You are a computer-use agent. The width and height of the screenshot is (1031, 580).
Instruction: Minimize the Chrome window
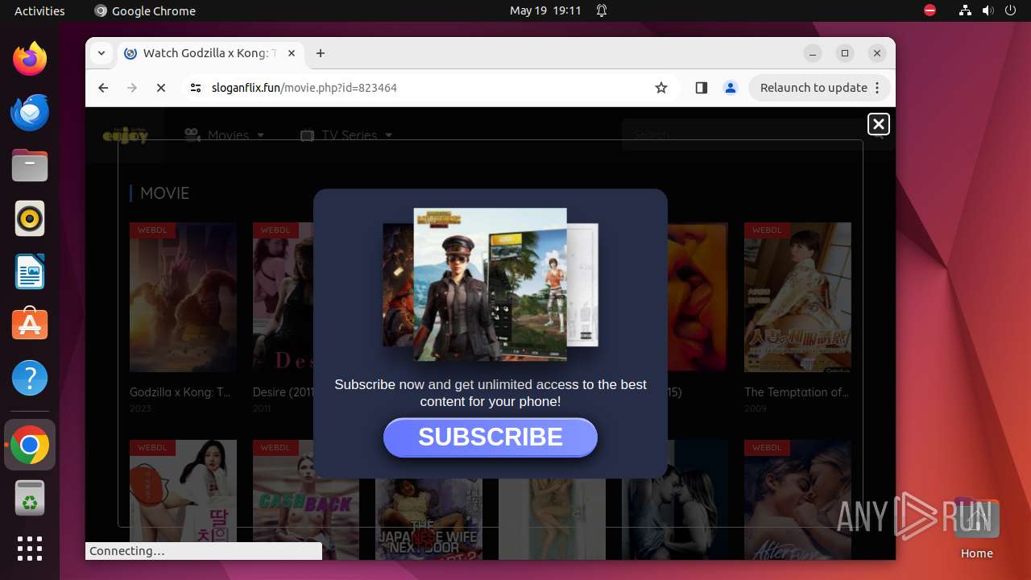pyautogui.click(x=814, y=53)
